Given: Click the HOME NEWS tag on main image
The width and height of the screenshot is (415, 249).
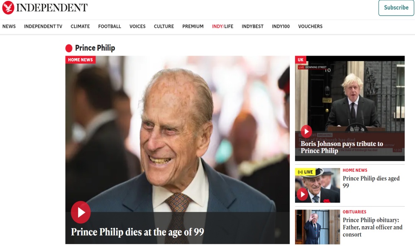Looking at the screenshot, I should 81,60.
